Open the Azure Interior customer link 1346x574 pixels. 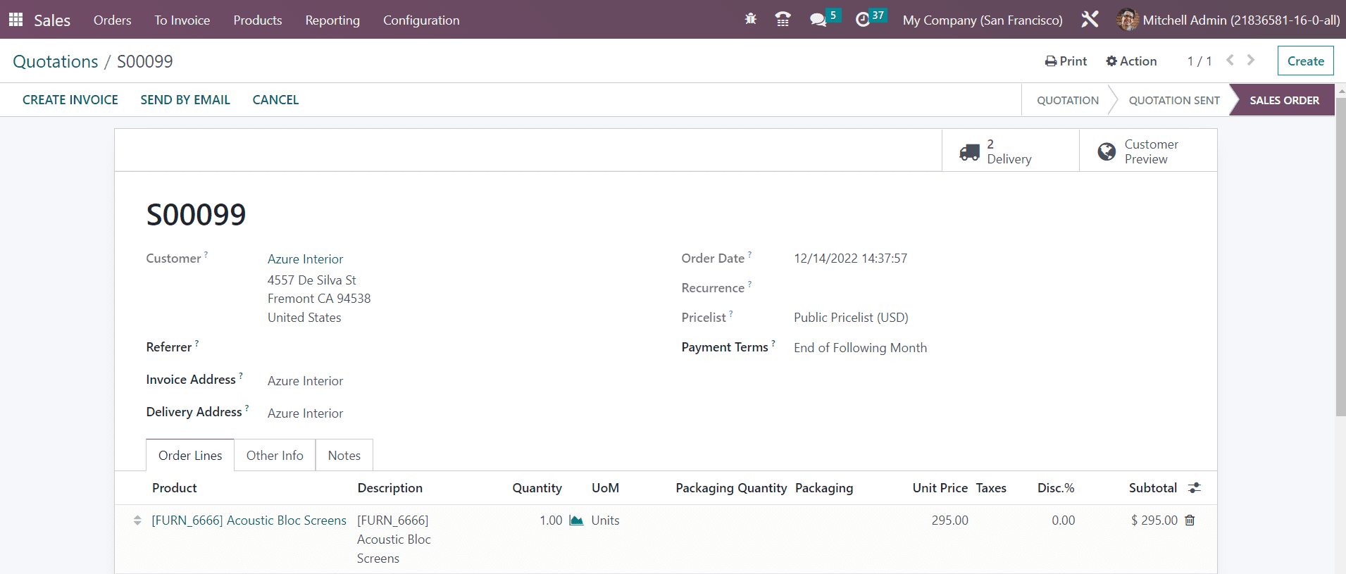(x=305, y=259)
